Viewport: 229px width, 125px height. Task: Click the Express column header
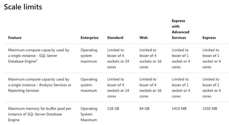click(x=209, y=38)
